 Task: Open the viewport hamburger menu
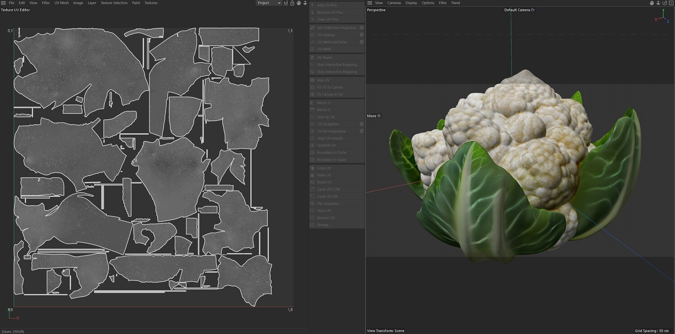coord(369,3)
